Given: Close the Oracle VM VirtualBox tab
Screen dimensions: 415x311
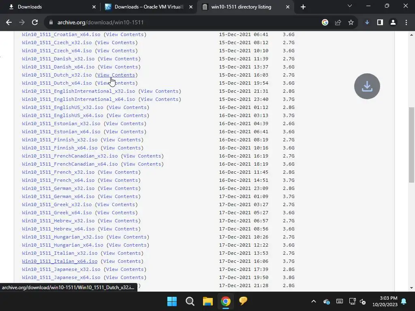Looking at the screenshot, I should tap(191, 7).
